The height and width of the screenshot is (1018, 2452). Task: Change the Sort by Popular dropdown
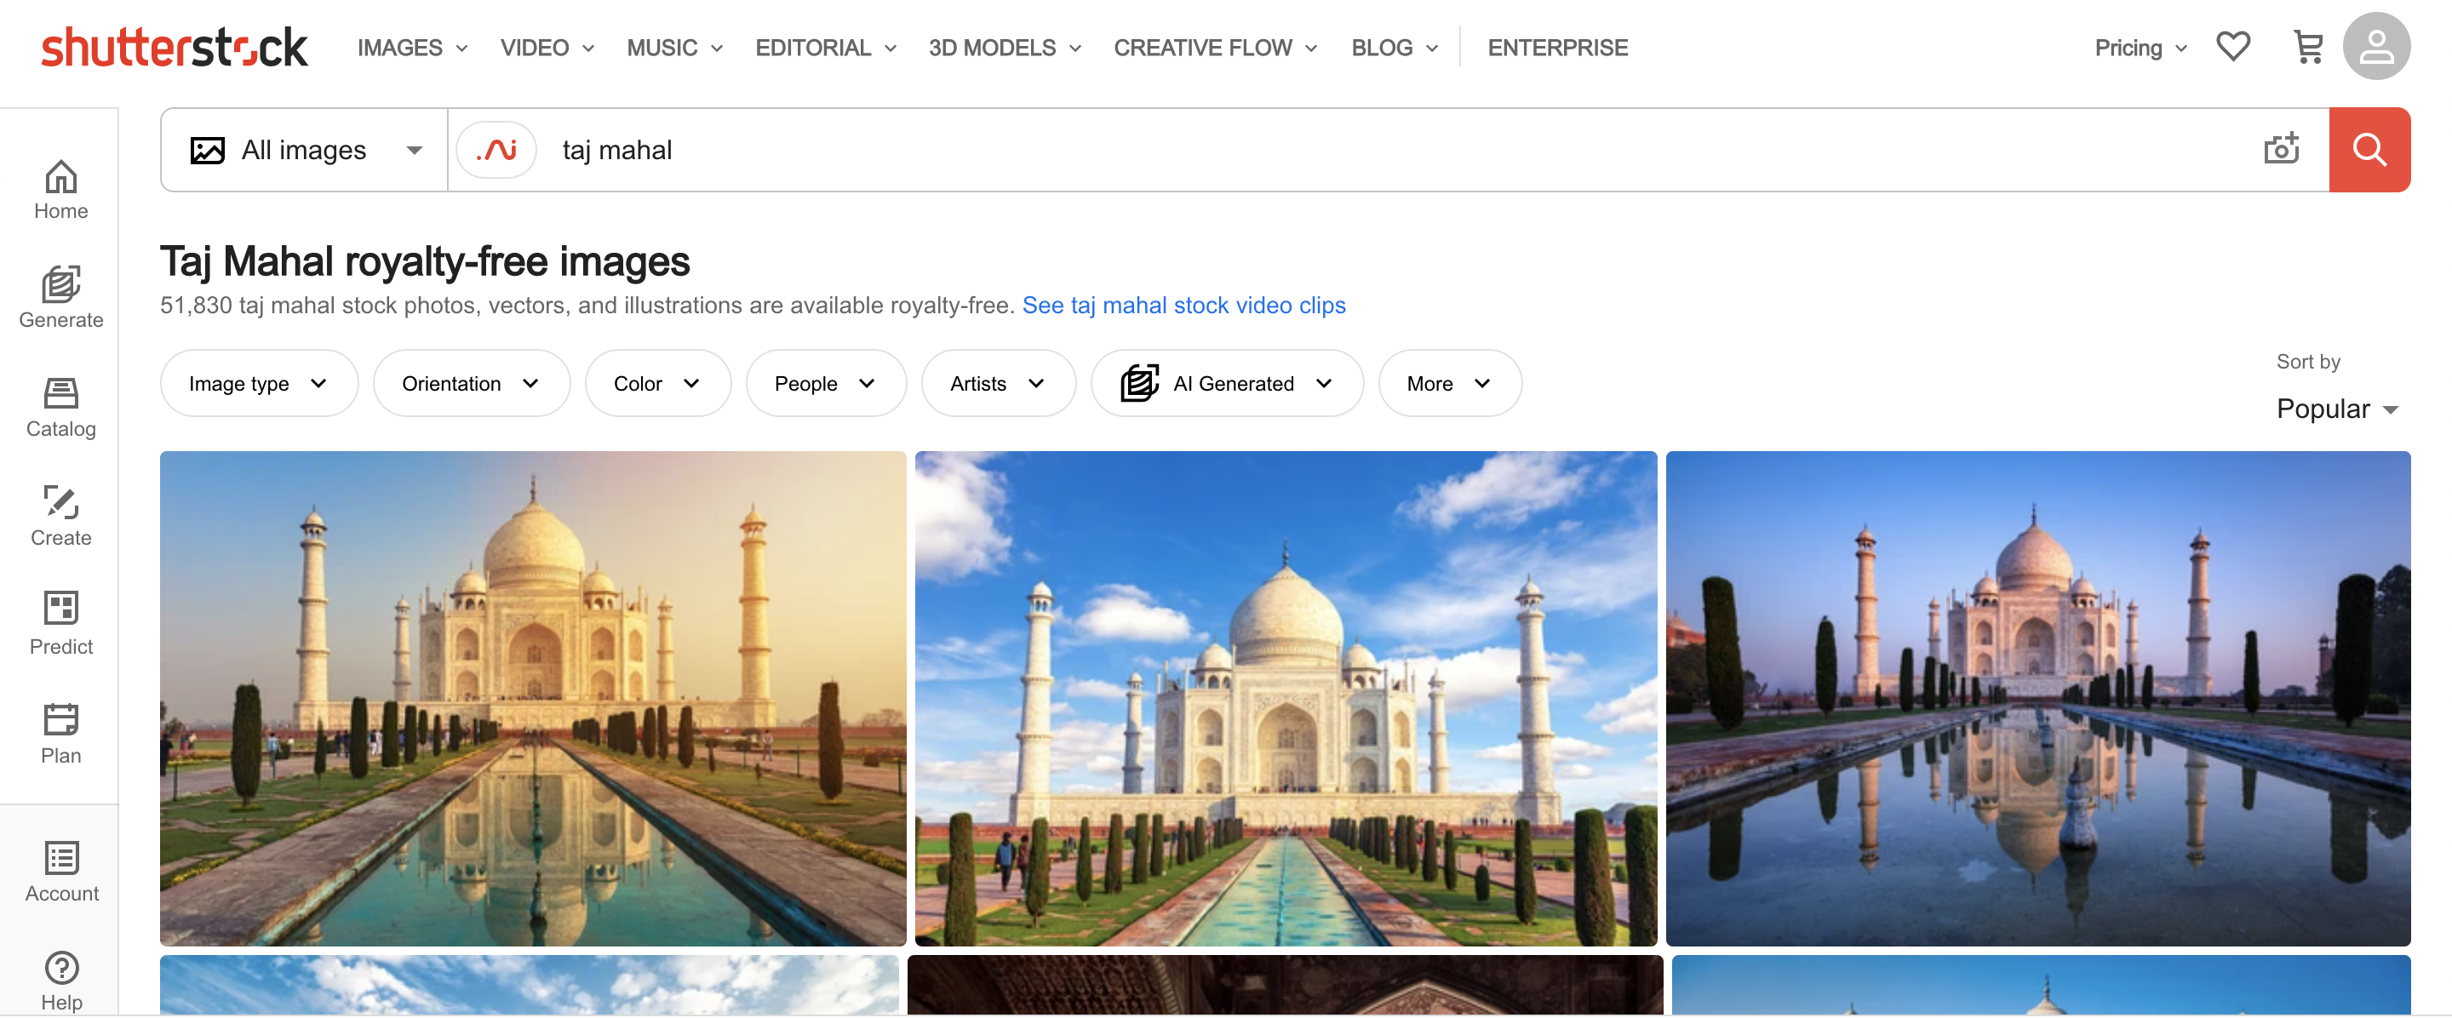coord(2337,409)
